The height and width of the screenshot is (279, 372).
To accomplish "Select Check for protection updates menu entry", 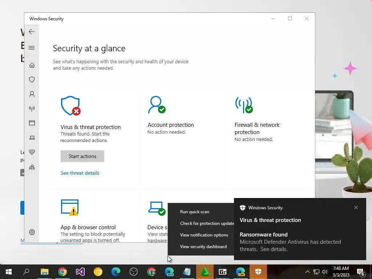I will [x=201, y=223].
